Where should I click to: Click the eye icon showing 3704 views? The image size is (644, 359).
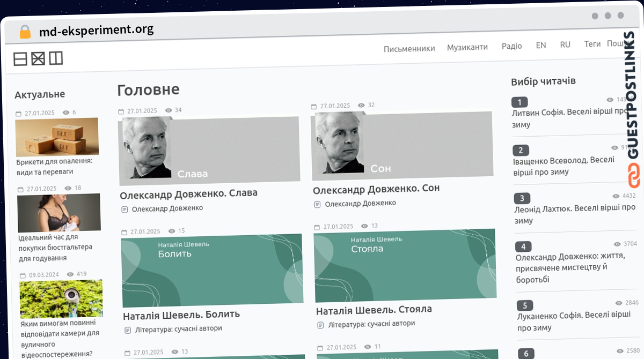pos(618,244)
